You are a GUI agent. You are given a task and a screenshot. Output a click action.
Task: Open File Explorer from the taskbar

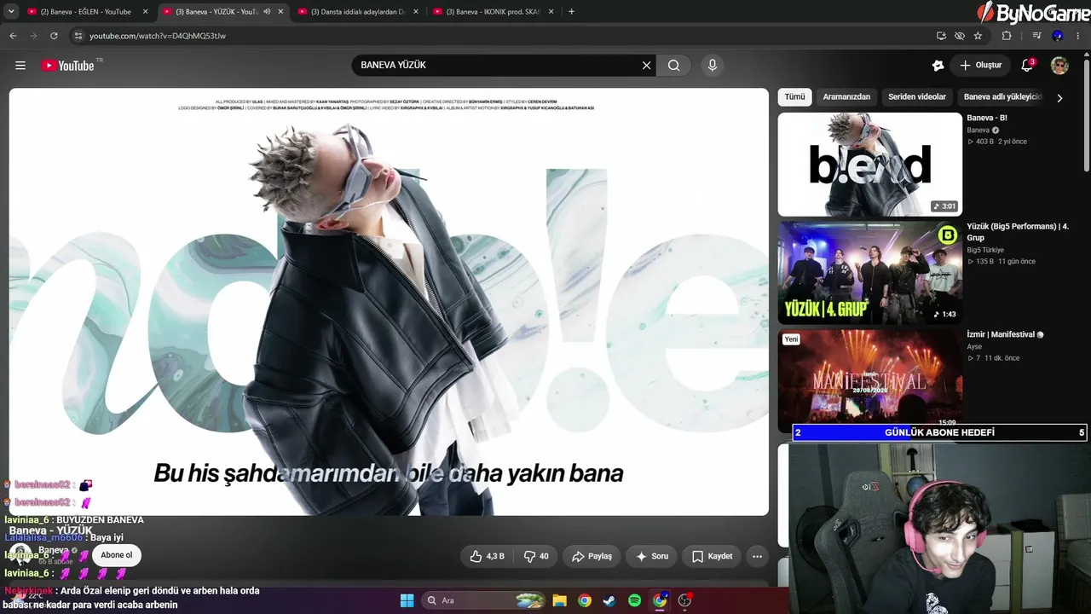click(559, 600)
